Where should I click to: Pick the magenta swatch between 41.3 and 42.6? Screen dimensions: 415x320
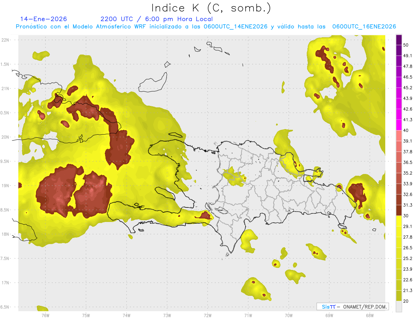(x=399, y=114)
